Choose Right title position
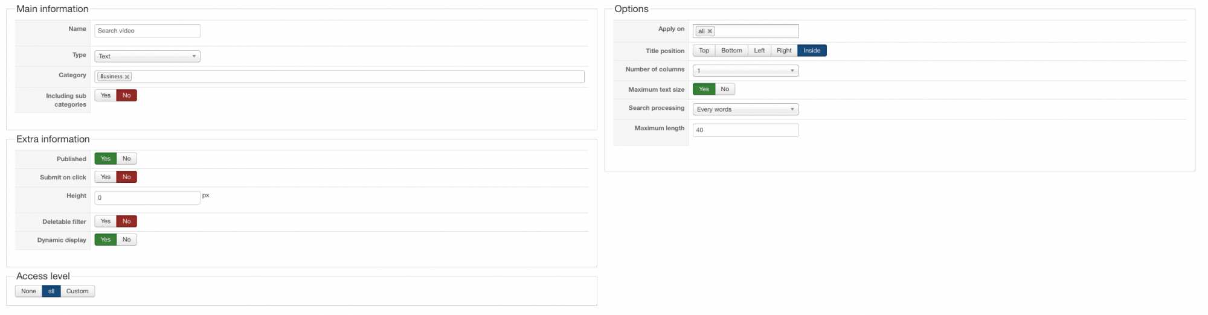 point(784,51)
